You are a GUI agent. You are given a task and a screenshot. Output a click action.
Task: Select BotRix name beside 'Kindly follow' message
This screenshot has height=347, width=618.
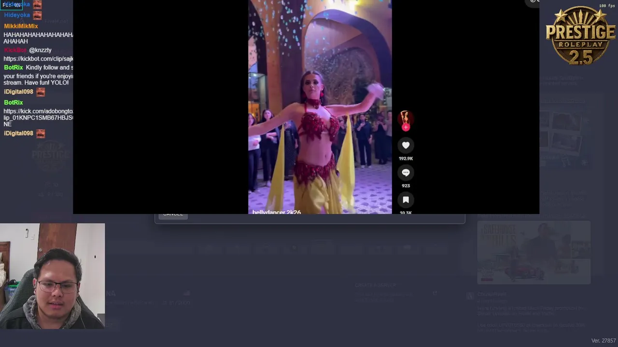pos(14,67)
